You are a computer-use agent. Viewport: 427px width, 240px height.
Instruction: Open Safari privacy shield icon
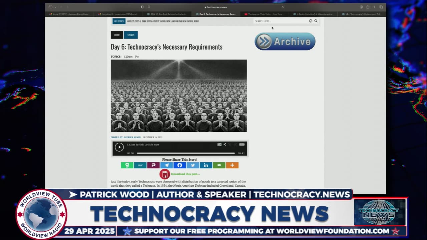[142, 7]
